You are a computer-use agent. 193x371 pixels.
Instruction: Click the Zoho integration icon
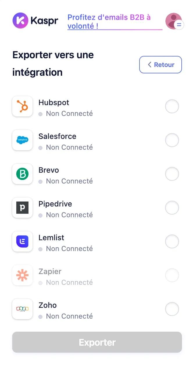[x=22, y=309]
